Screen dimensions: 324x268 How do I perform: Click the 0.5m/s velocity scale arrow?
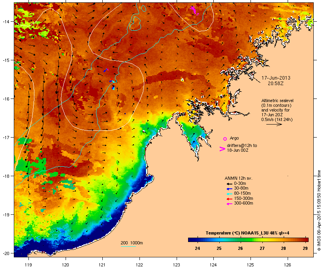tap(274, 124)
